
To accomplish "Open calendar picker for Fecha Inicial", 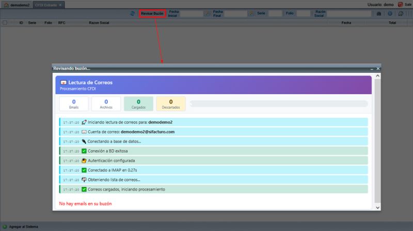I will (208, 13).
